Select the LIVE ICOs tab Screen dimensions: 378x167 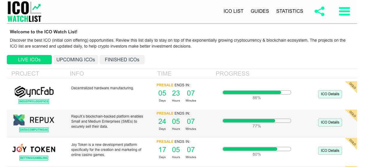coord(29,60)
